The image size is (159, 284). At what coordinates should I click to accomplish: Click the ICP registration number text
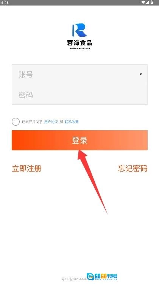coord(74,279)
